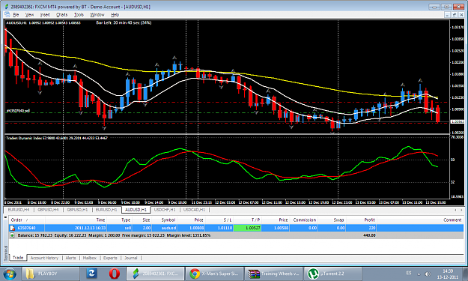
Task: Click the Balance and Equity summary line
Action: click(114, 235)
